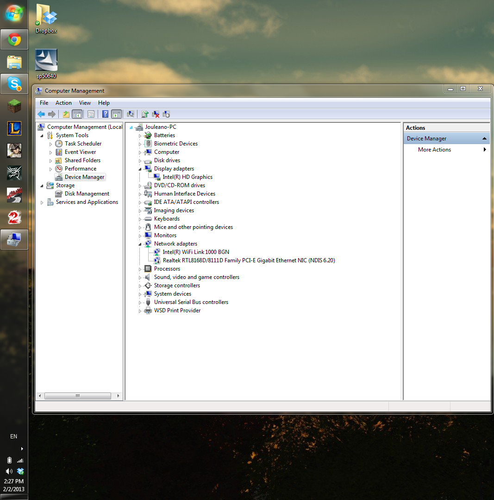Open the View menu
Image resolution: width=494 pixels, height=500 pixels.
click(85, 103)
